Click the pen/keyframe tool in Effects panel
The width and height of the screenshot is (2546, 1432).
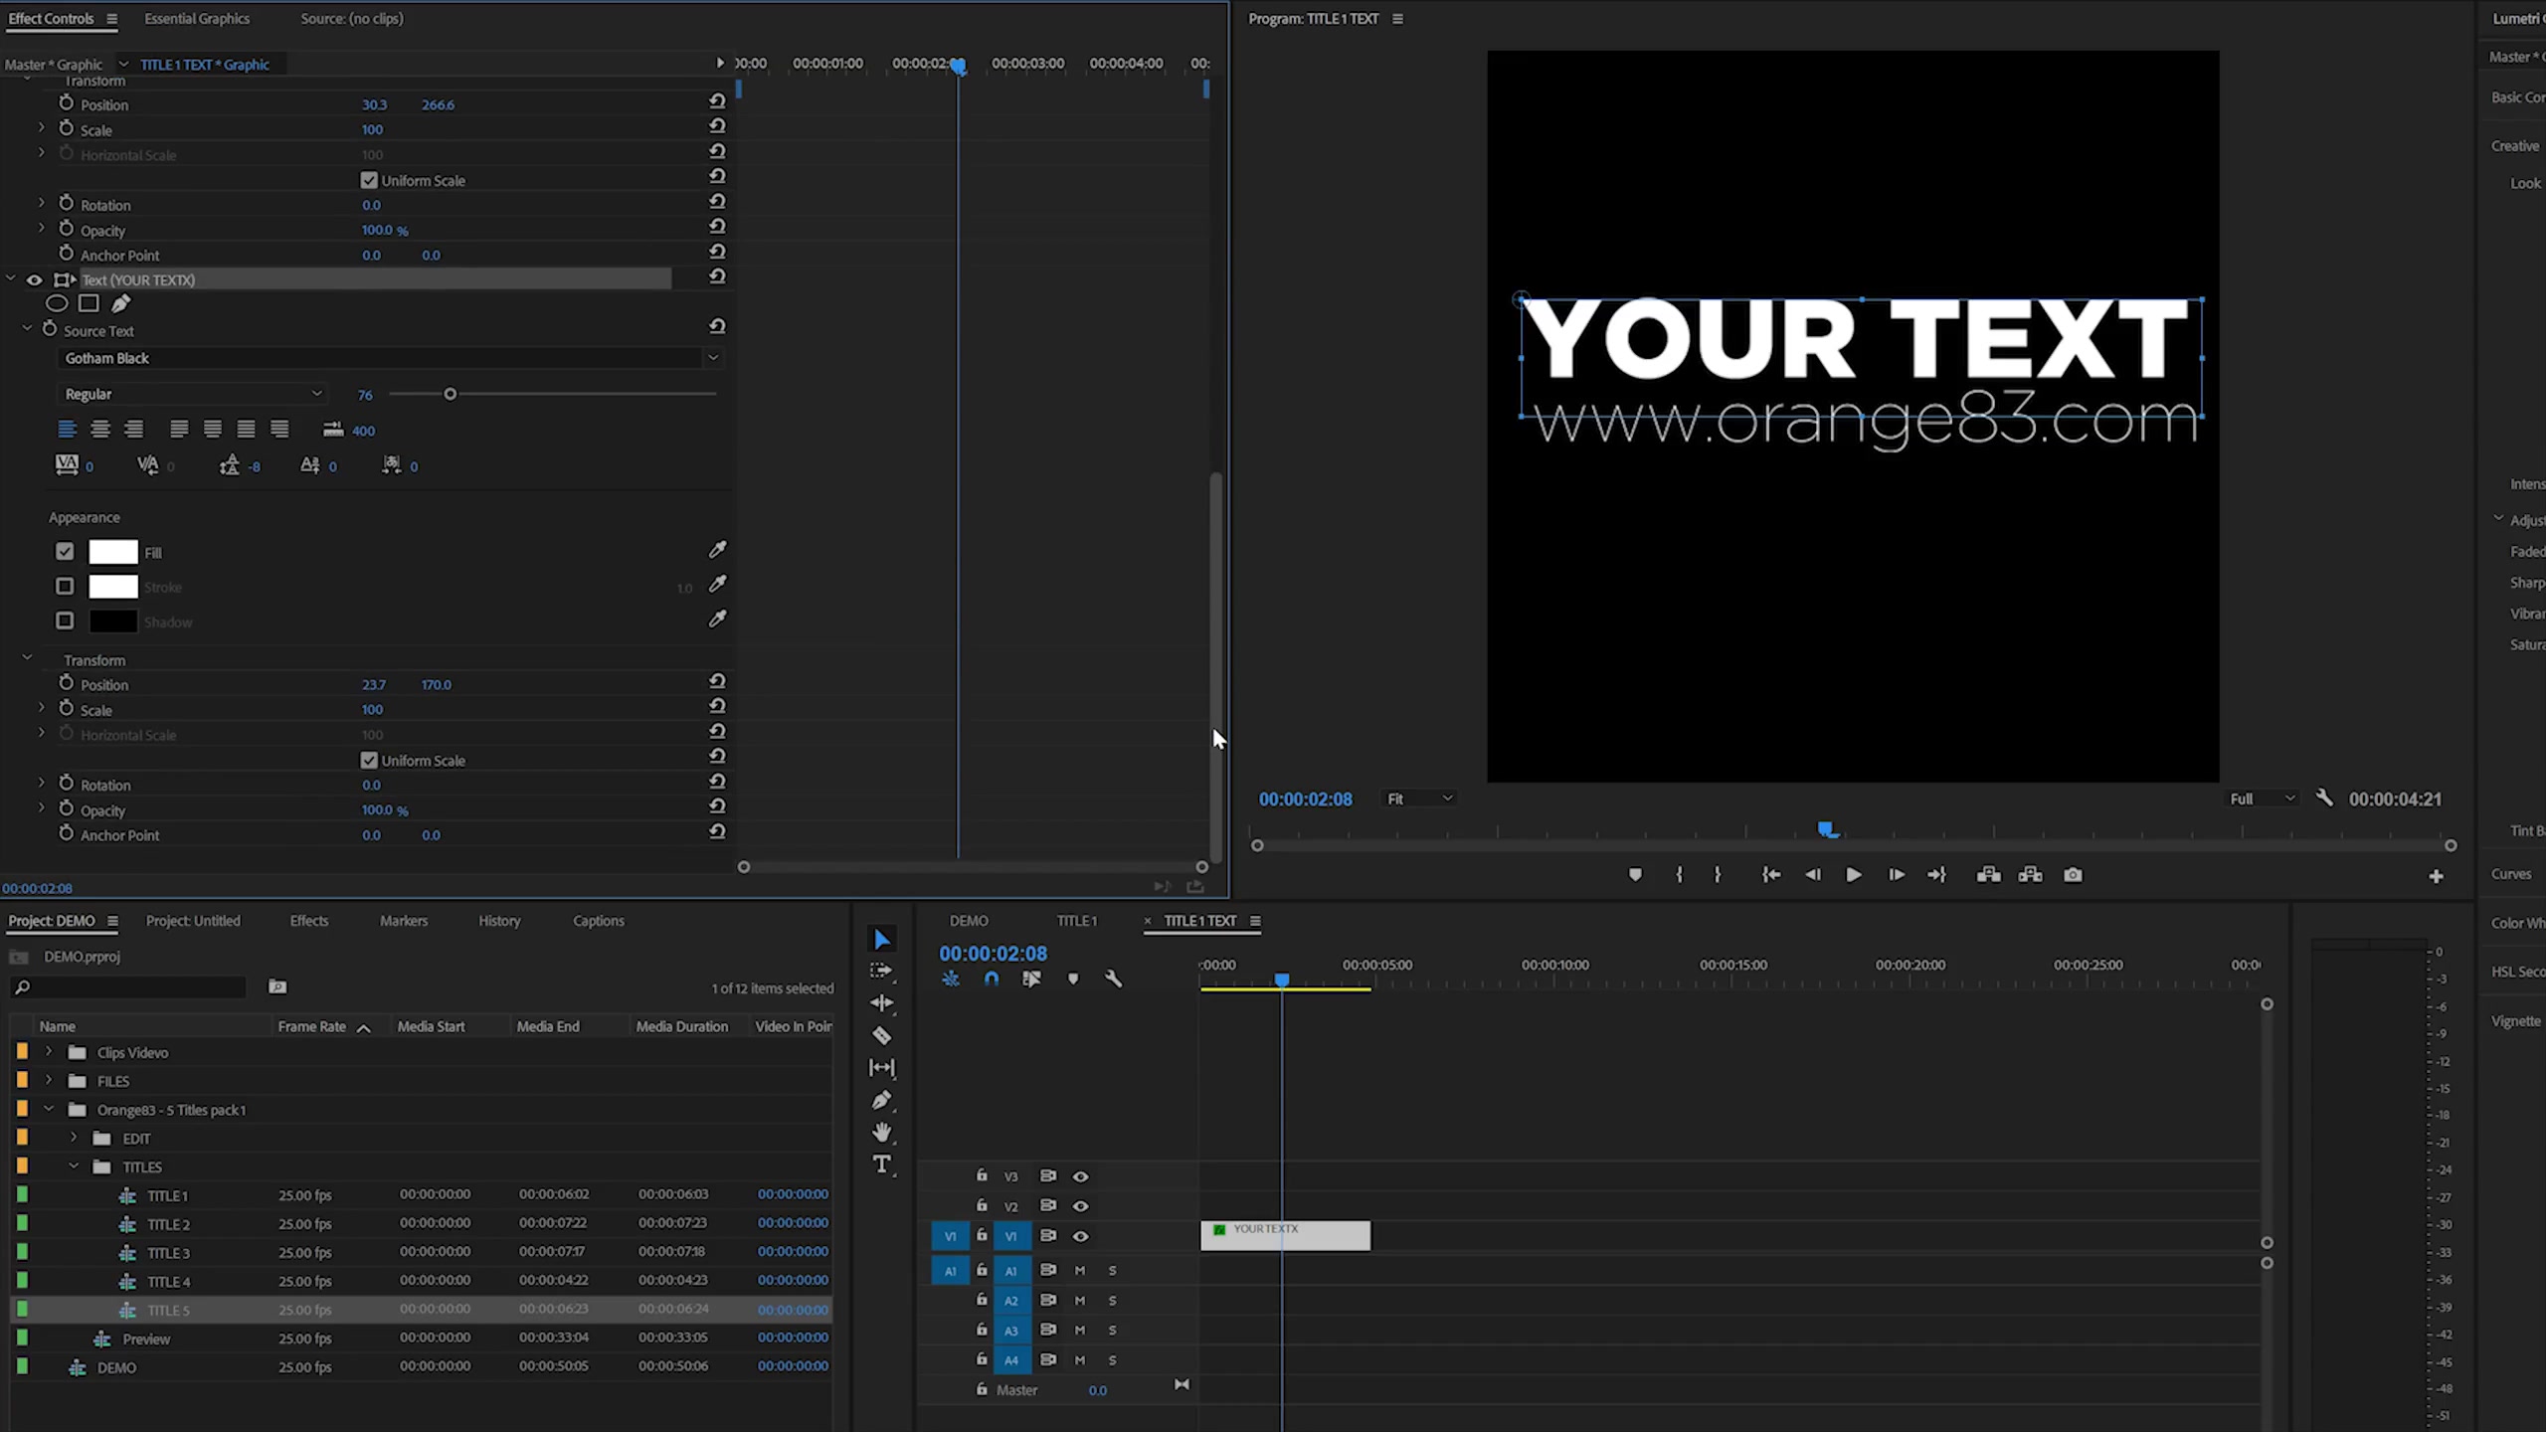(120, 304)
